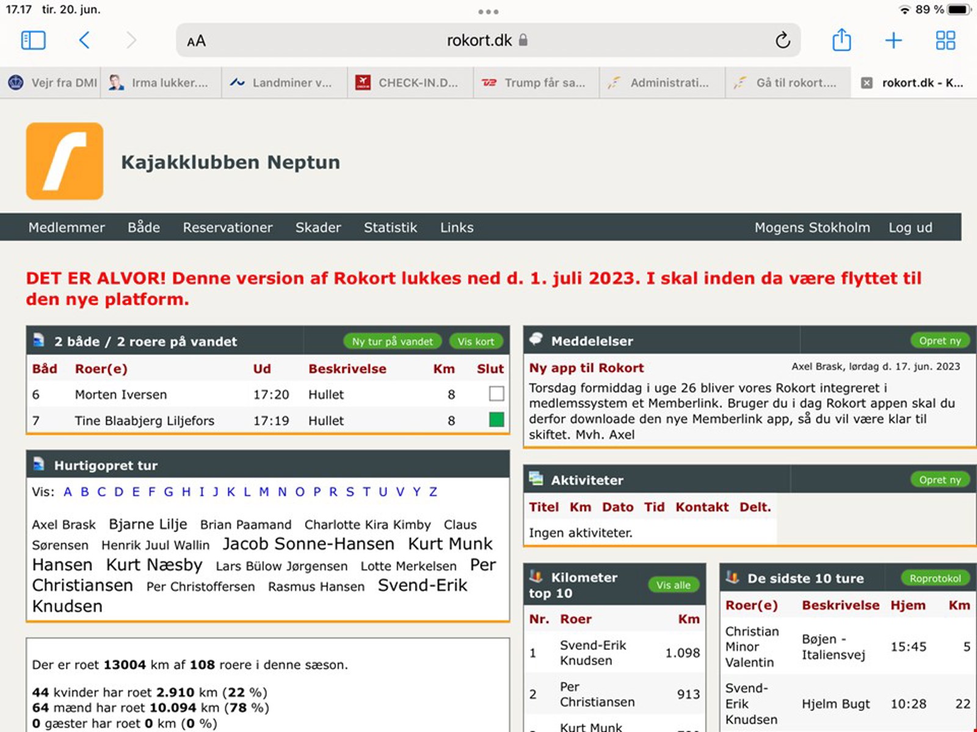Open Skader menu
Screen dimensions: 977x732
point(318,228)
